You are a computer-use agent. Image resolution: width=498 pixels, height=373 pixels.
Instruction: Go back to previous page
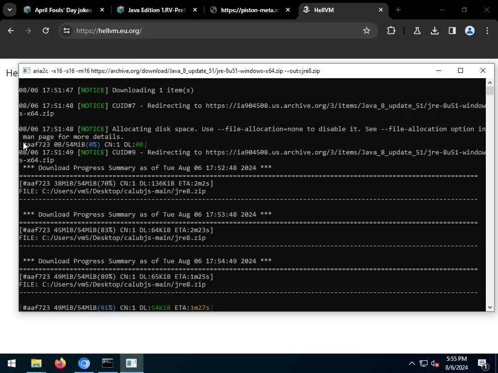(11, 31)
